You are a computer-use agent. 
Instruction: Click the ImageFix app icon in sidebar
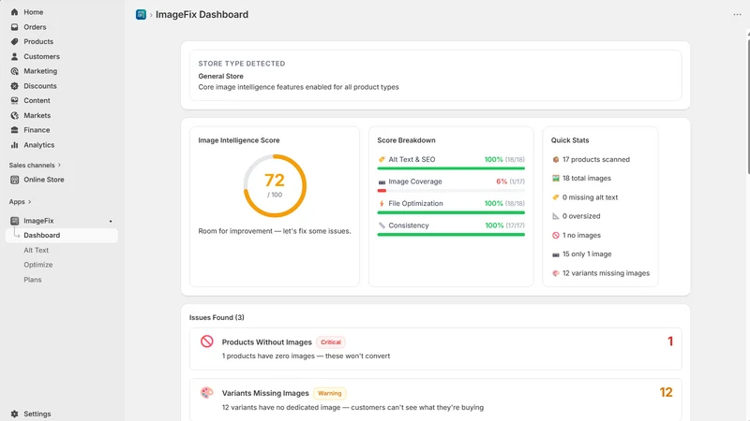14,221
